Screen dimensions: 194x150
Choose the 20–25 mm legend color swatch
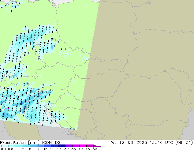click(x=54, y=146)
